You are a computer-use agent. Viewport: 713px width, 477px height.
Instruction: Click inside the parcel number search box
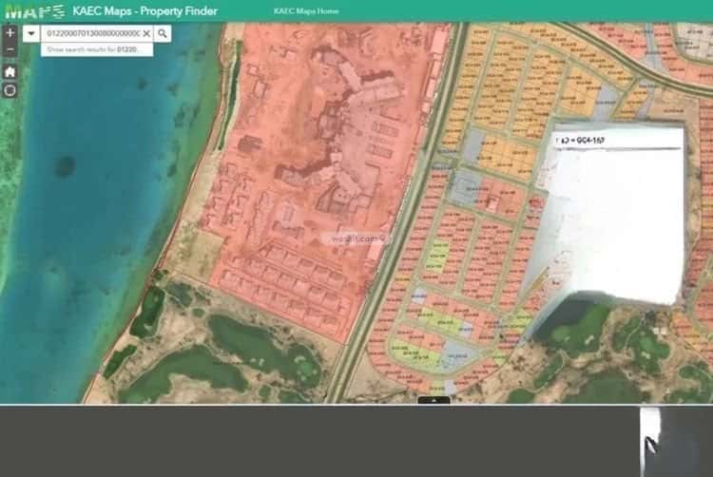[93, 33]
